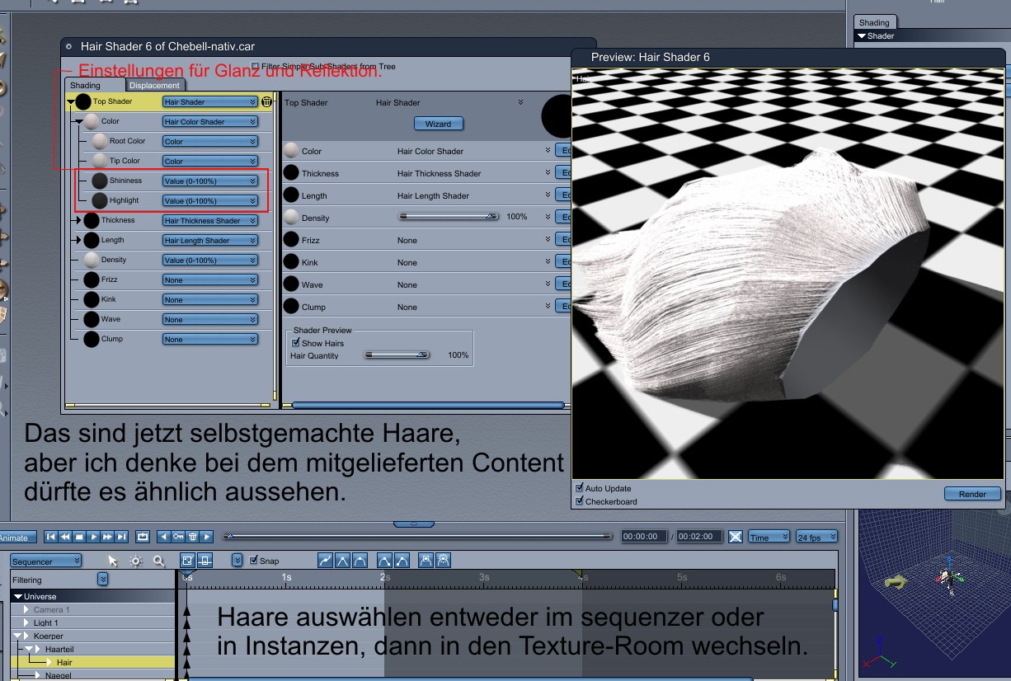Jump to the last frame
Viewport: 1011px width, 681px height.
pyautogui.click(x=121, y=537)
